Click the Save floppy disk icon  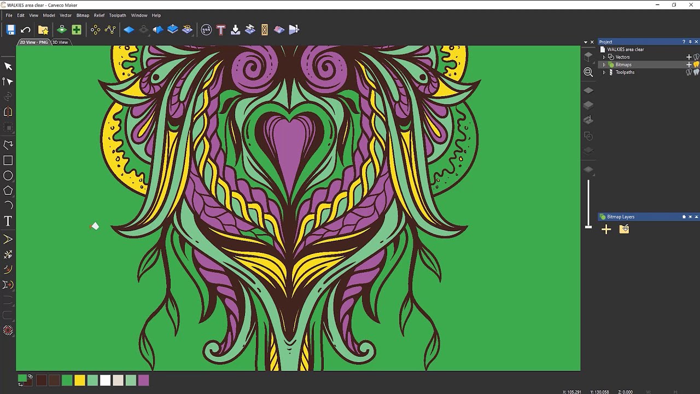pos(10,30)
